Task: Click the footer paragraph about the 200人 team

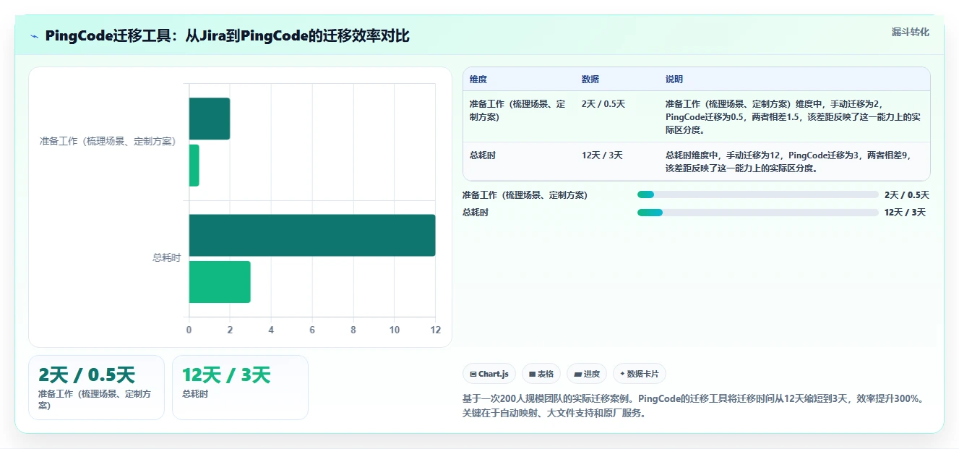Action: click(x=693, y=406)
